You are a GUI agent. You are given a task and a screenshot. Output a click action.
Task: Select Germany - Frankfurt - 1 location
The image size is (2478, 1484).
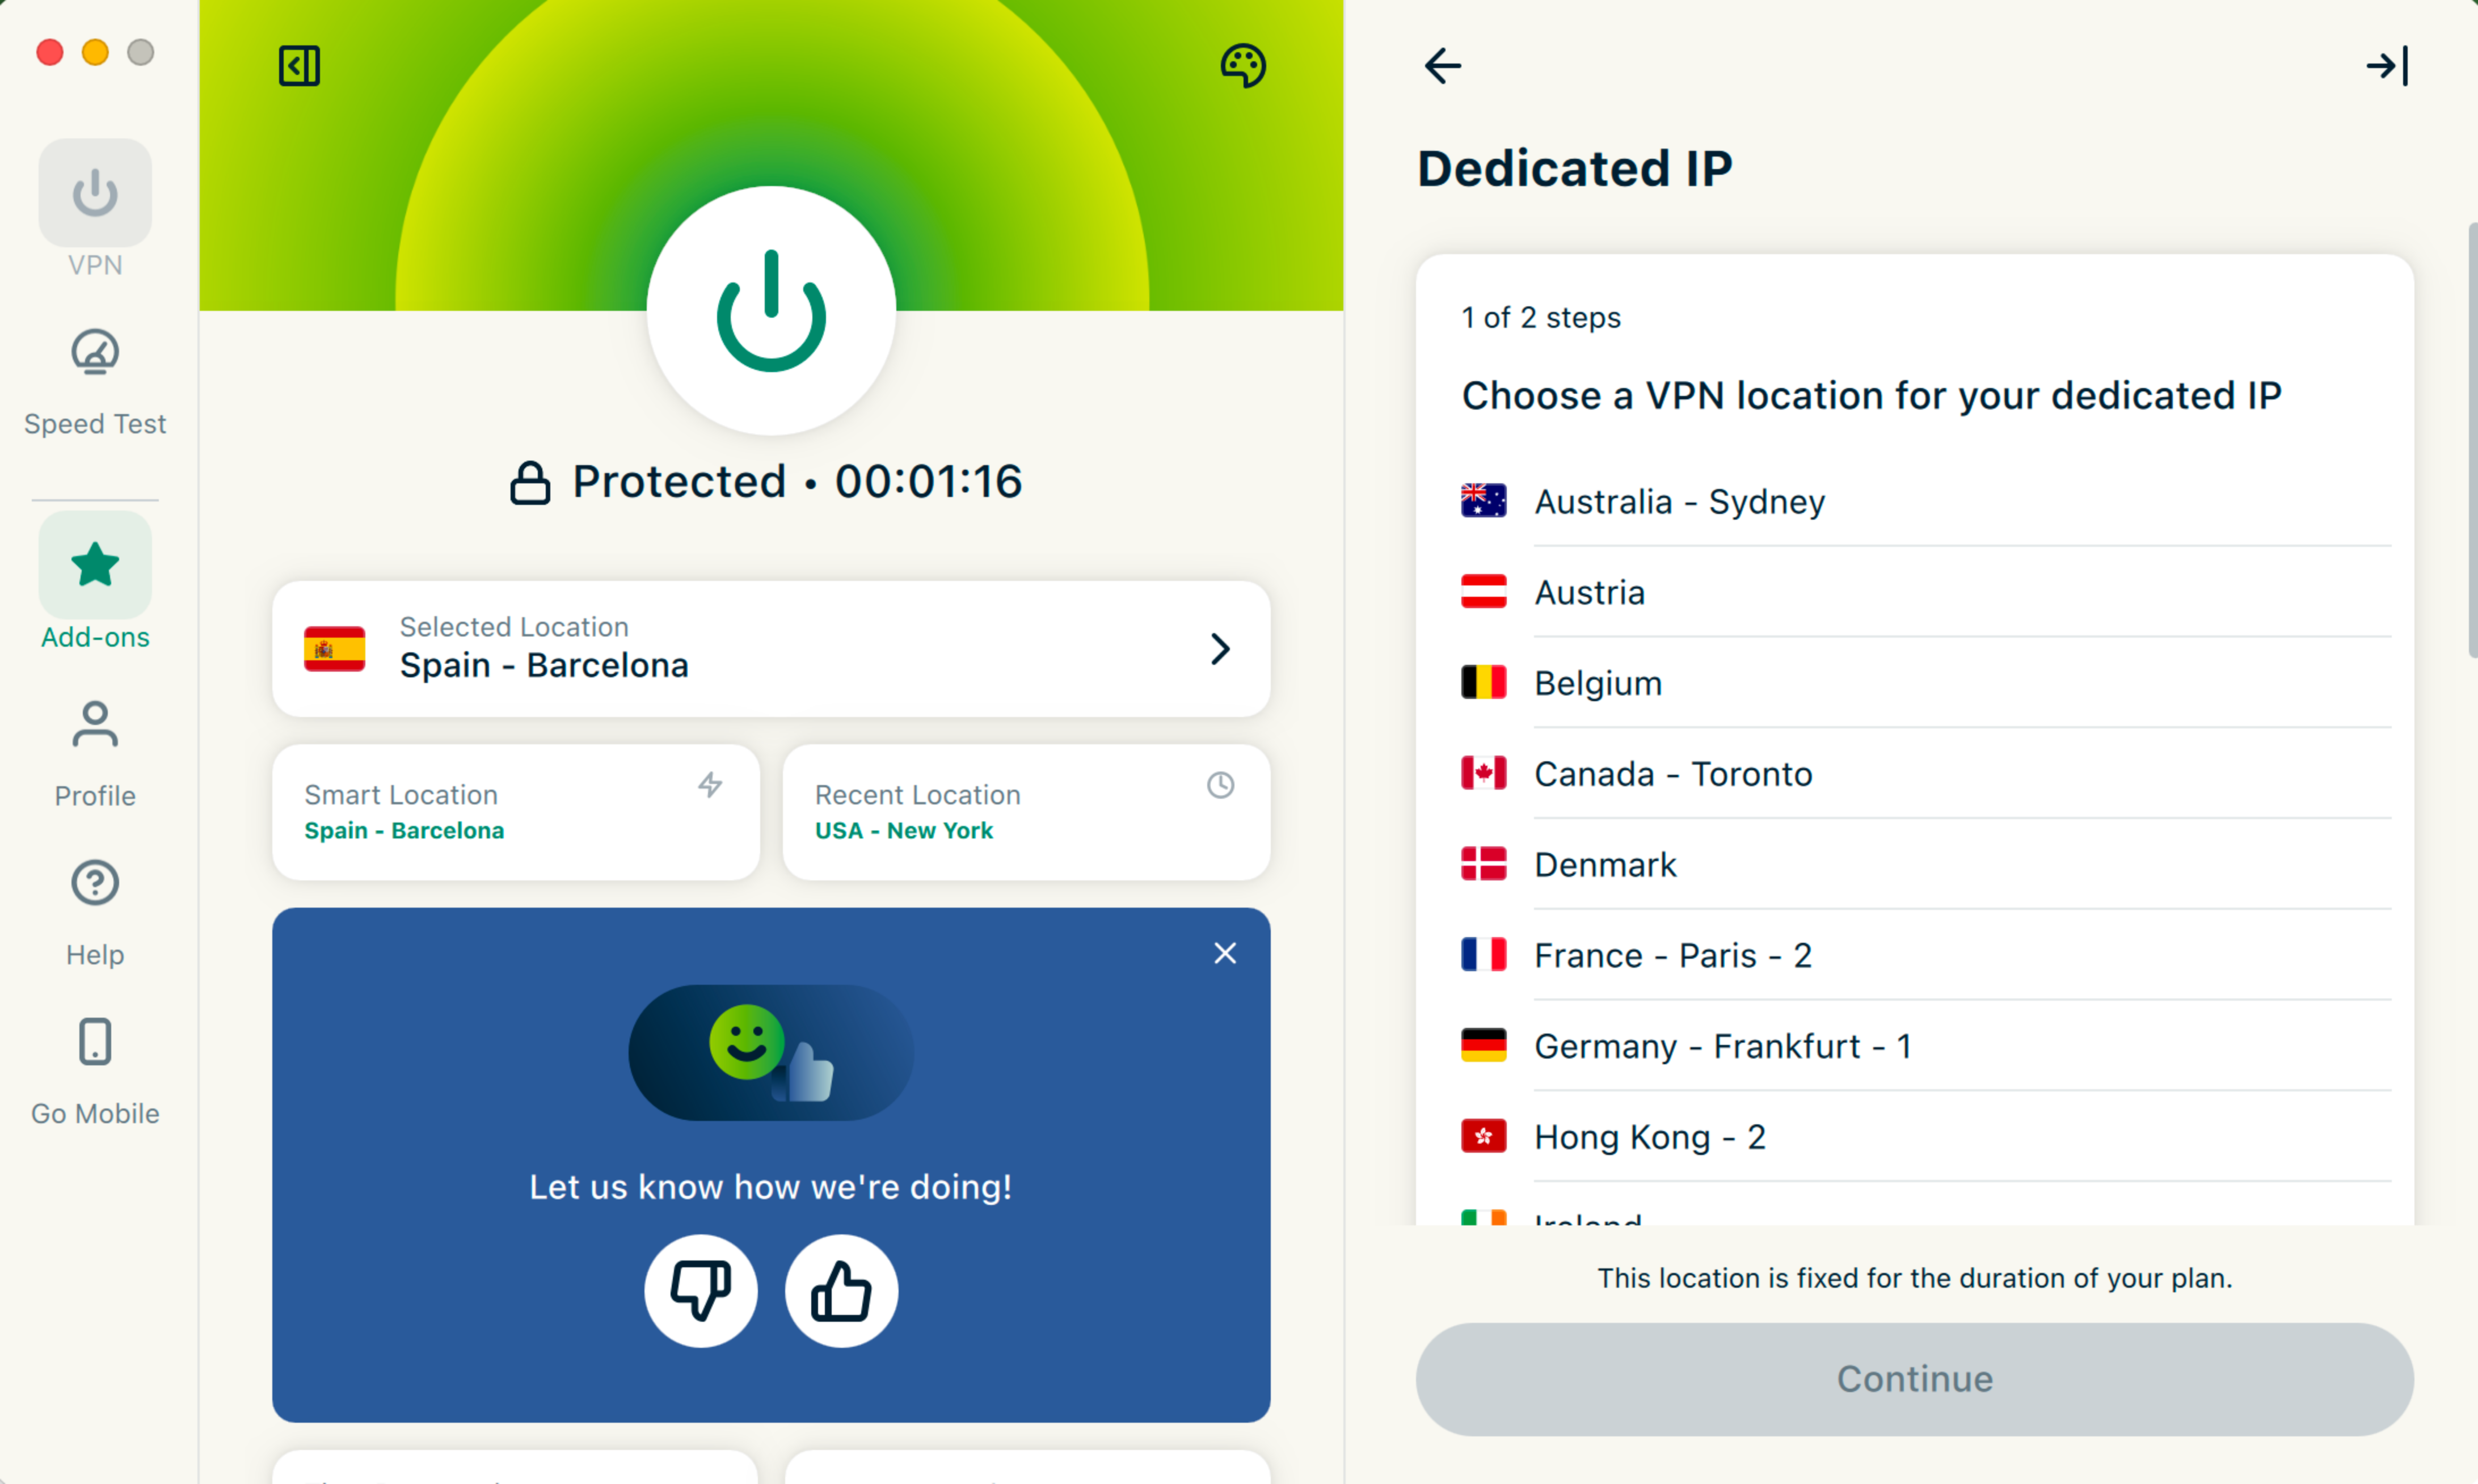click(1722, 1046)
